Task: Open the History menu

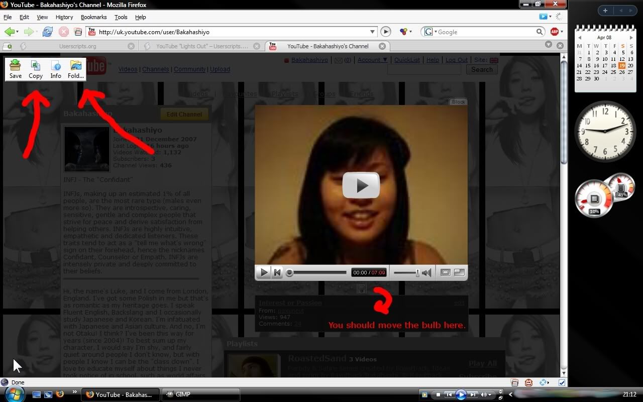Action: pyautogui.click(x=64, y=17)
